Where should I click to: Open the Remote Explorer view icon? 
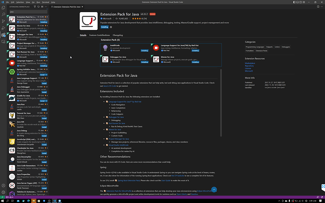3,42
